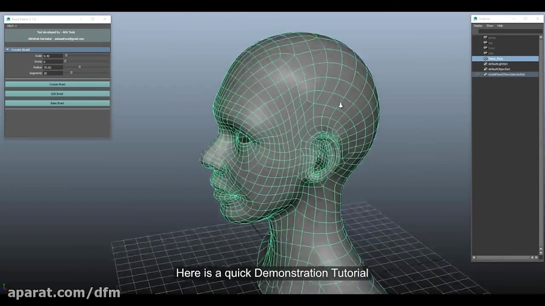Open the HELP menu in Braid Maker
545x306 pixels.
pos(12,26)
